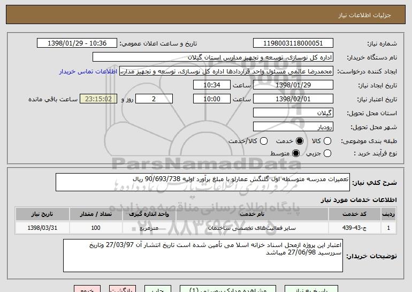Click the buyer organization name field
Viewport: 412px width, 292px height.
pyautogui.click(x=213, y=57)
